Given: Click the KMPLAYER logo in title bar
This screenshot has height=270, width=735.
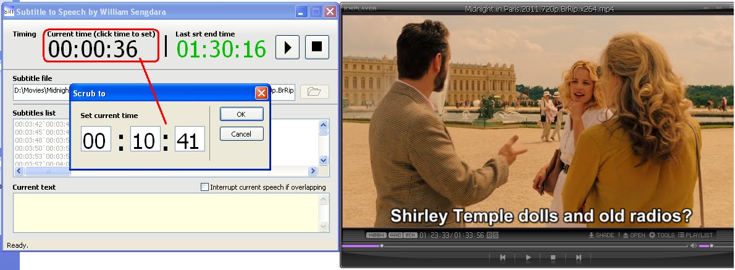Looking at the screenshot, I should 361,9.
